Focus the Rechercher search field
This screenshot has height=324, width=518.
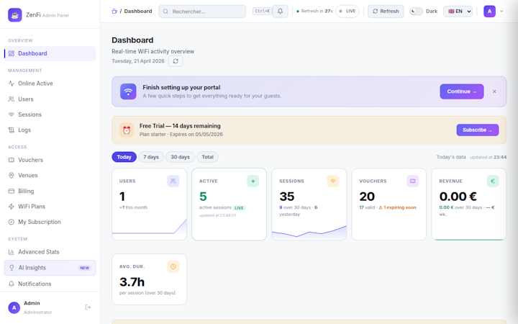202,12
